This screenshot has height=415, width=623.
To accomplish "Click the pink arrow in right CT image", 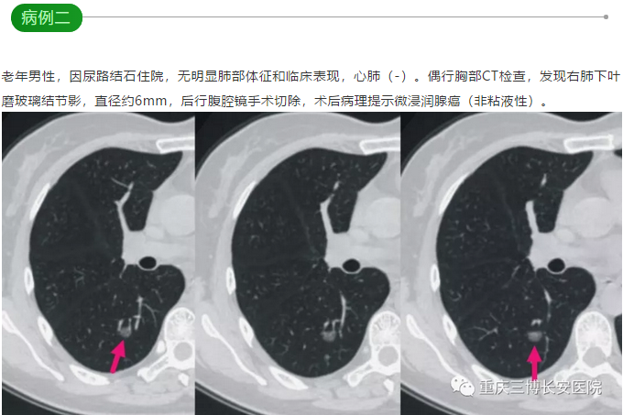I will tap(534, 364).
